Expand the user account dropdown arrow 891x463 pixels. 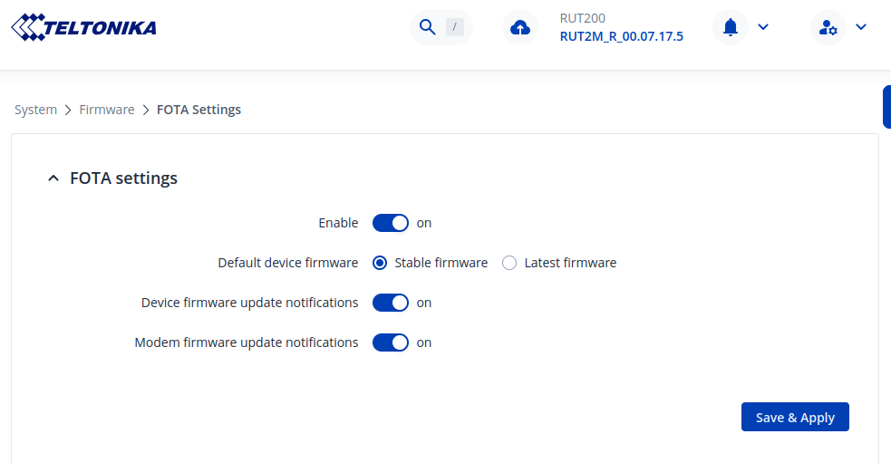click(x=861, y=27)
